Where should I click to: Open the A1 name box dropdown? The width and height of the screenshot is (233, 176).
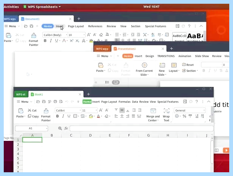47,128
